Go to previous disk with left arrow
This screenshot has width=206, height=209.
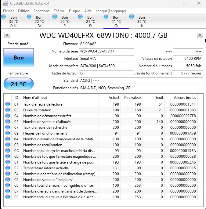[x=7, y=35]
